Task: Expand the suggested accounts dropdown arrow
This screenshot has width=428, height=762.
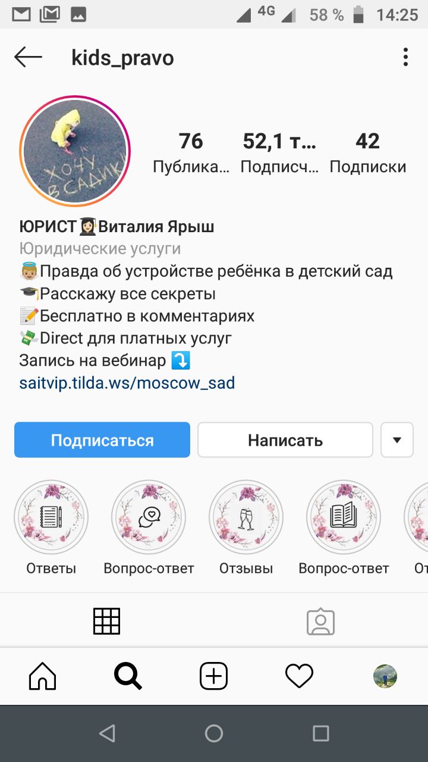Action: coord(397,440)
